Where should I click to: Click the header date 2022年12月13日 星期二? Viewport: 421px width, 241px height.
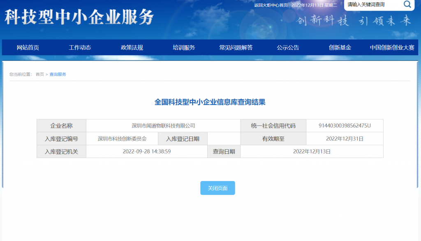(314, 5)
